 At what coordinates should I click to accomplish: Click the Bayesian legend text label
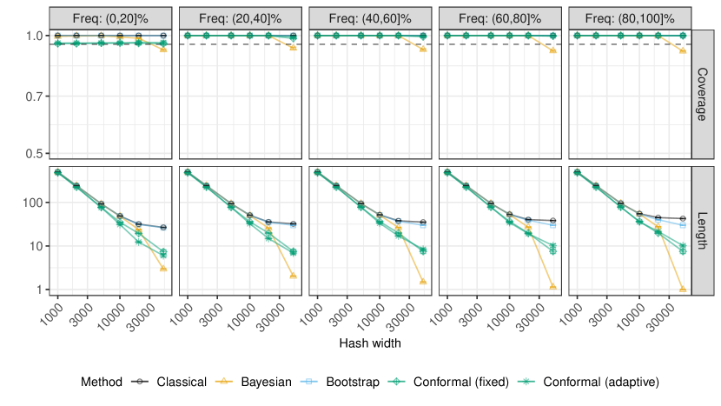point(268,382)
